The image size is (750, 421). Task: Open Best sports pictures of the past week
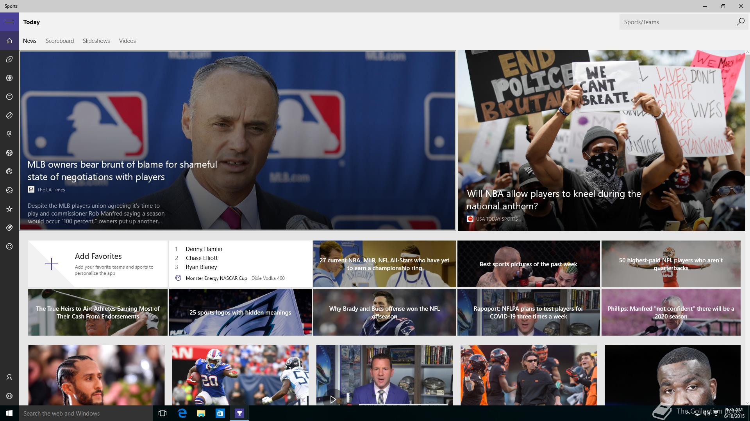click(529, 264)
